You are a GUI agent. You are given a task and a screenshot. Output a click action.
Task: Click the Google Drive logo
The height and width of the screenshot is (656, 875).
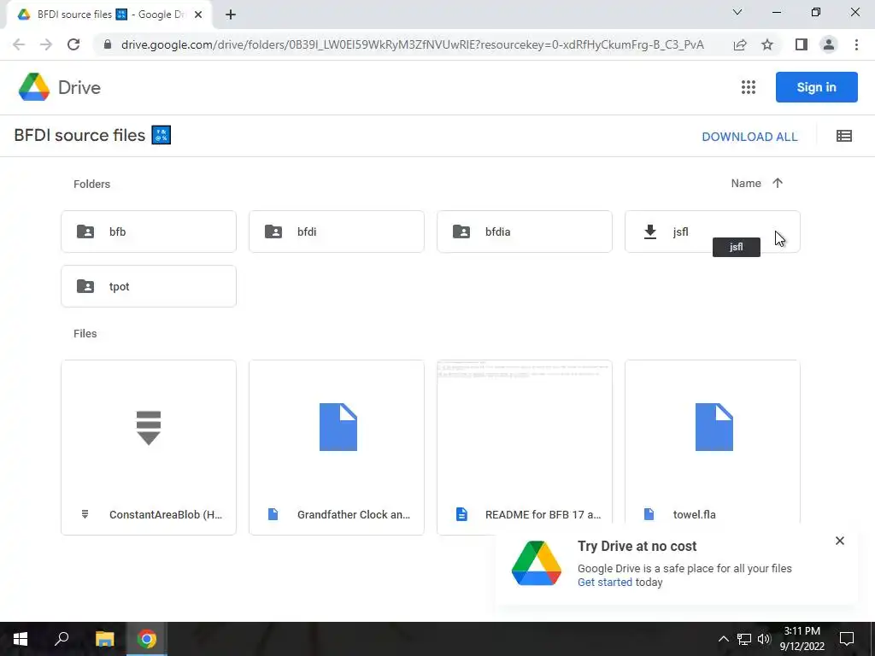[34, 87]
